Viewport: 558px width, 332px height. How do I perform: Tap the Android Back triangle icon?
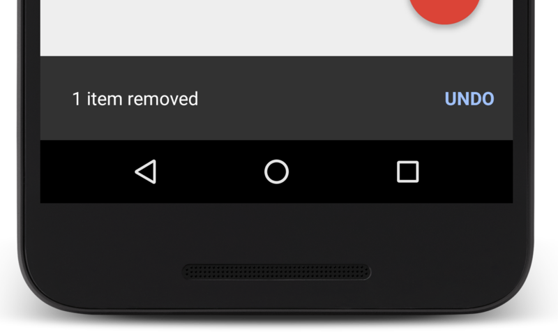click(146, 172)
